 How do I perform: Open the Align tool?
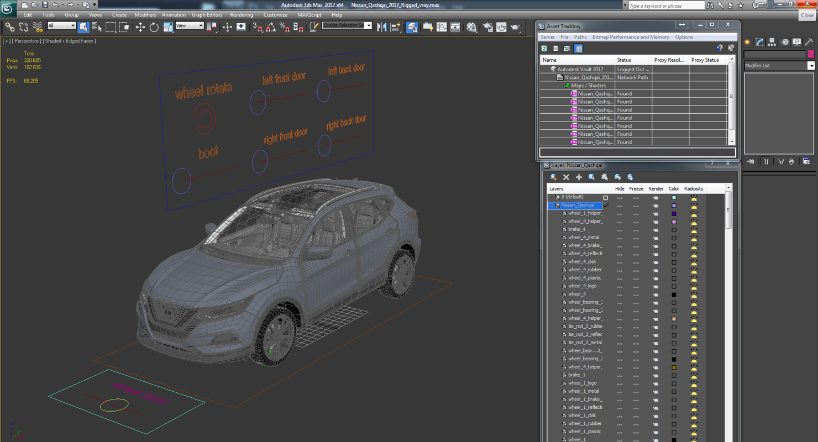tap(396, 27)
